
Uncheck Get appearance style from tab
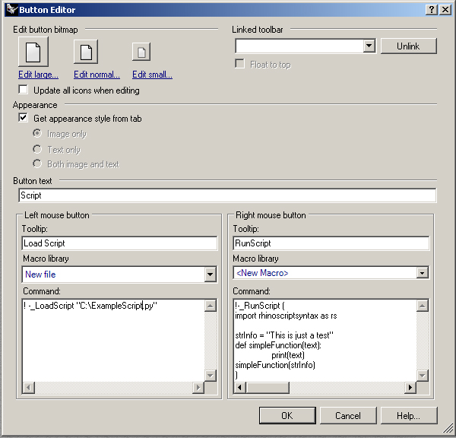(23, 119)
